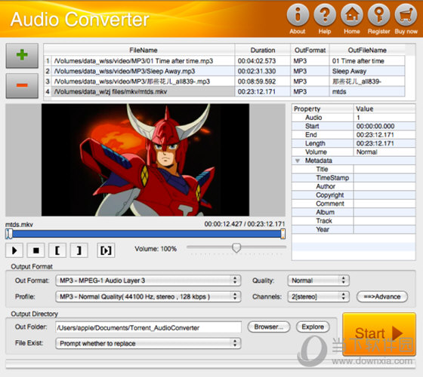Viewport: 423px width, 377px height.
Task: Click the Track metadata row
Action: (x=354, y=221)
